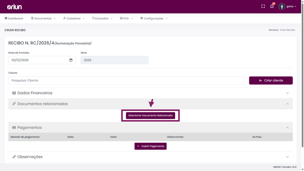Screen dimensions: 304x171
Task: Expand the jpires user dropdown
Action: (291, 6)
